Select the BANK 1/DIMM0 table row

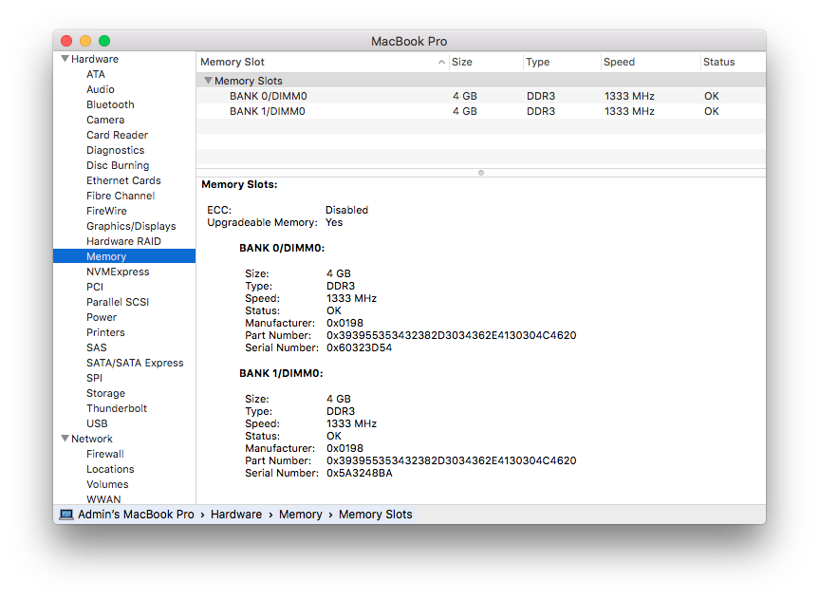481,111
